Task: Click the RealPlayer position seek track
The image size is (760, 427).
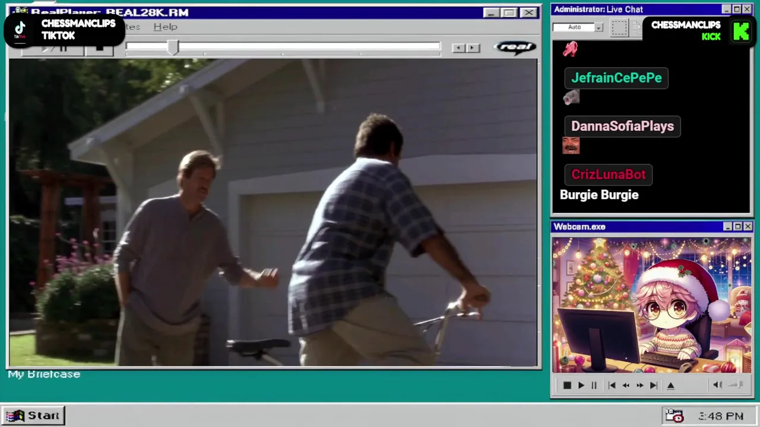Action: tap(283, 47)
